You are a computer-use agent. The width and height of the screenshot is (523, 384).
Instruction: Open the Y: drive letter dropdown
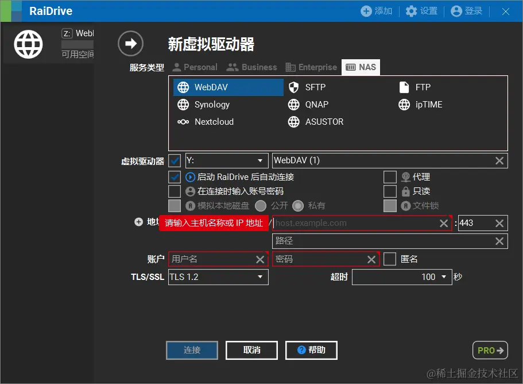tap(227, 160)
